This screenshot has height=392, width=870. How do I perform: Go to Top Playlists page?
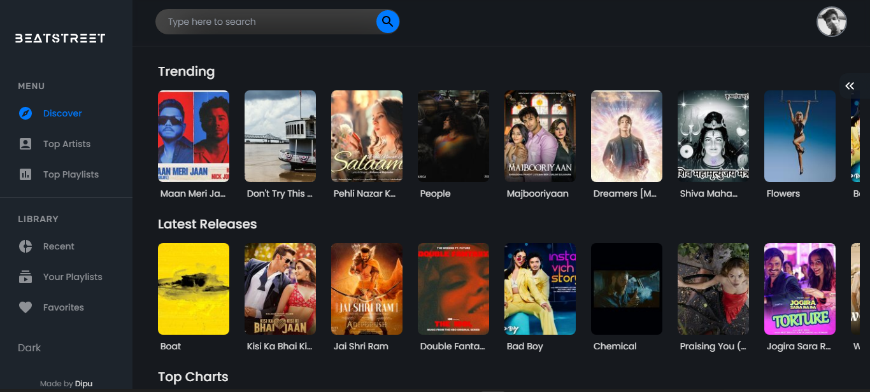pos(71,174)
